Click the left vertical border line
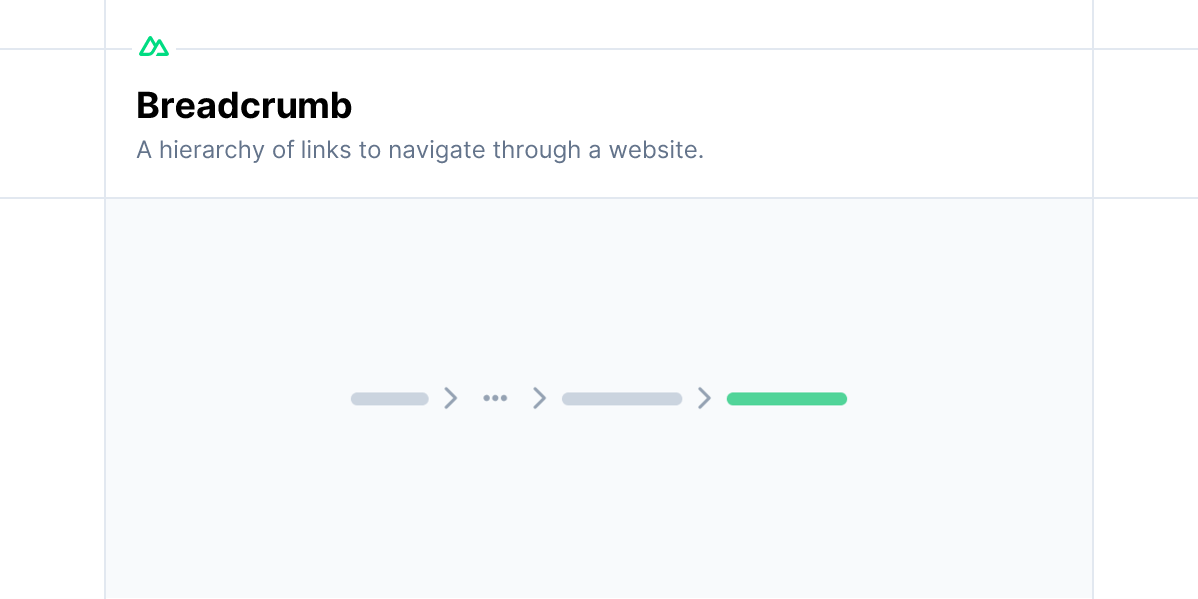 105,299
